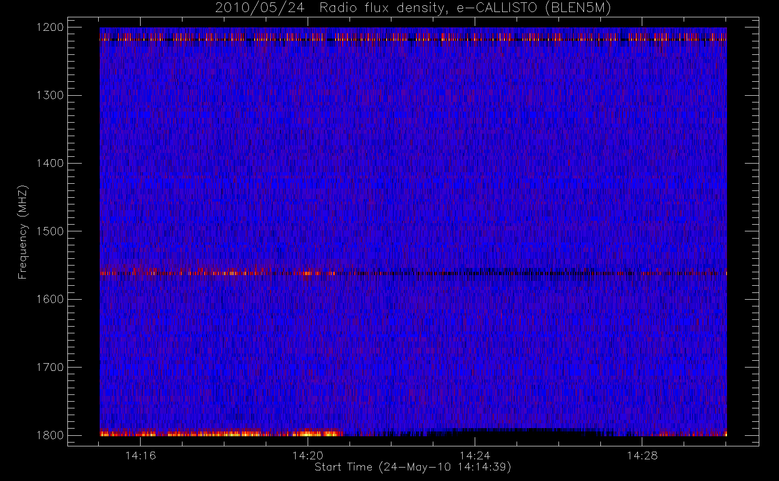
Task: Click the 'Frequency (MHZ)' vertical axis title
Action: click(x=23, y=232)
